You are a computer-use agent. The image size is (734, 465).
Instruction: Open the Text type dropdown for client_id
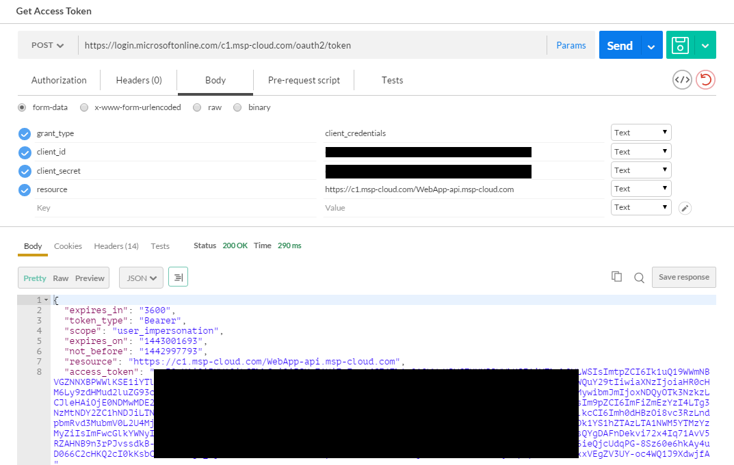(x=641, y=151)
